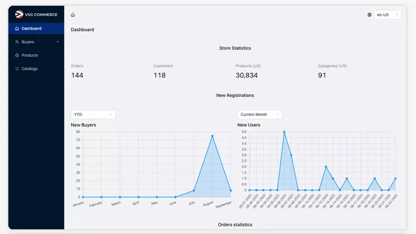Image resolution: width=416 pixels, height=234 pixels.
Task: Click the globe language icon
Action: [370, 15]
